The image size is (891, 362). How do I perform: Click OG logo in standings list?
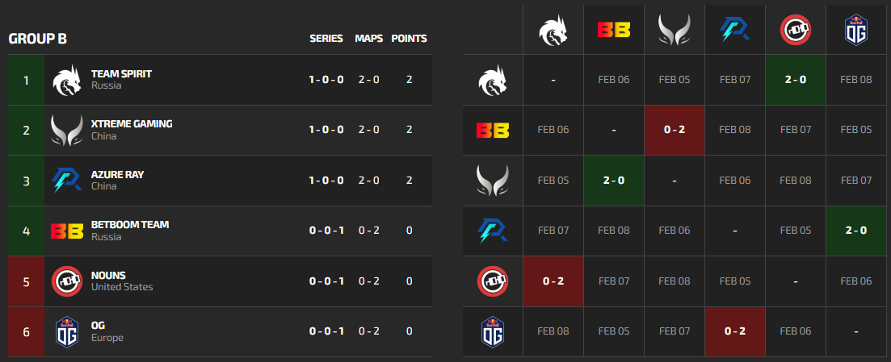[x=67, y=331]
